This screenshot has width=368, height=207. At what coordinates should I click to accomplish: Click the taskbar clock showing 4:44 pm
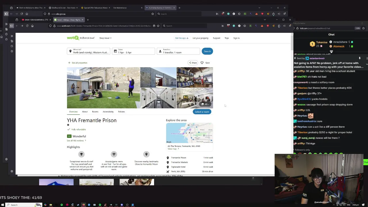click(356, 205)
